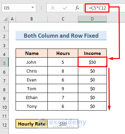This screenshot has height=134, width=125.
Task: Select Tom's hours cell with 9
Action: [63, 89]
